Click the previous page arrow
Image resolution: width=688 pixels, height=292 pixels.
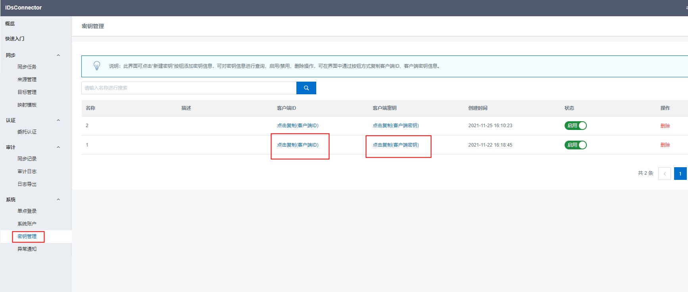tap(664, 174)
